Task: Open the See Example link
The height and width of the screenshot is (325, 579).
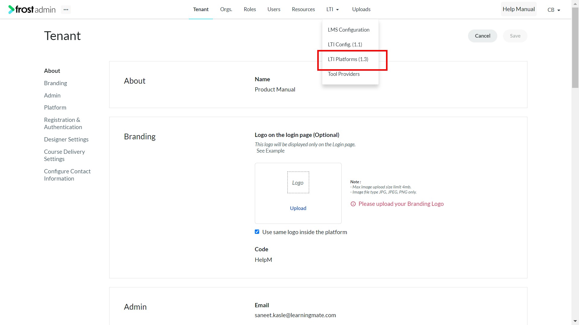Action: [x=271, y=151]
